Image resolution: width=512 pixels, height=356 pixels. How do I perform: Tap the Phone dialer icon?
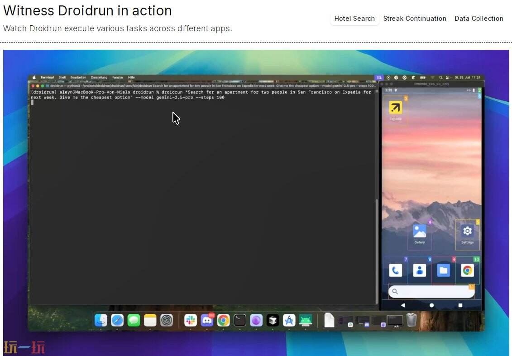pyautogui.click(x=395, y=271)
